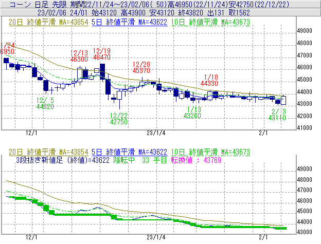Screen dimensions: 321x244
Task: Click 49000 on the candlestick chart price axis
Action: click(x=305, y=31)
